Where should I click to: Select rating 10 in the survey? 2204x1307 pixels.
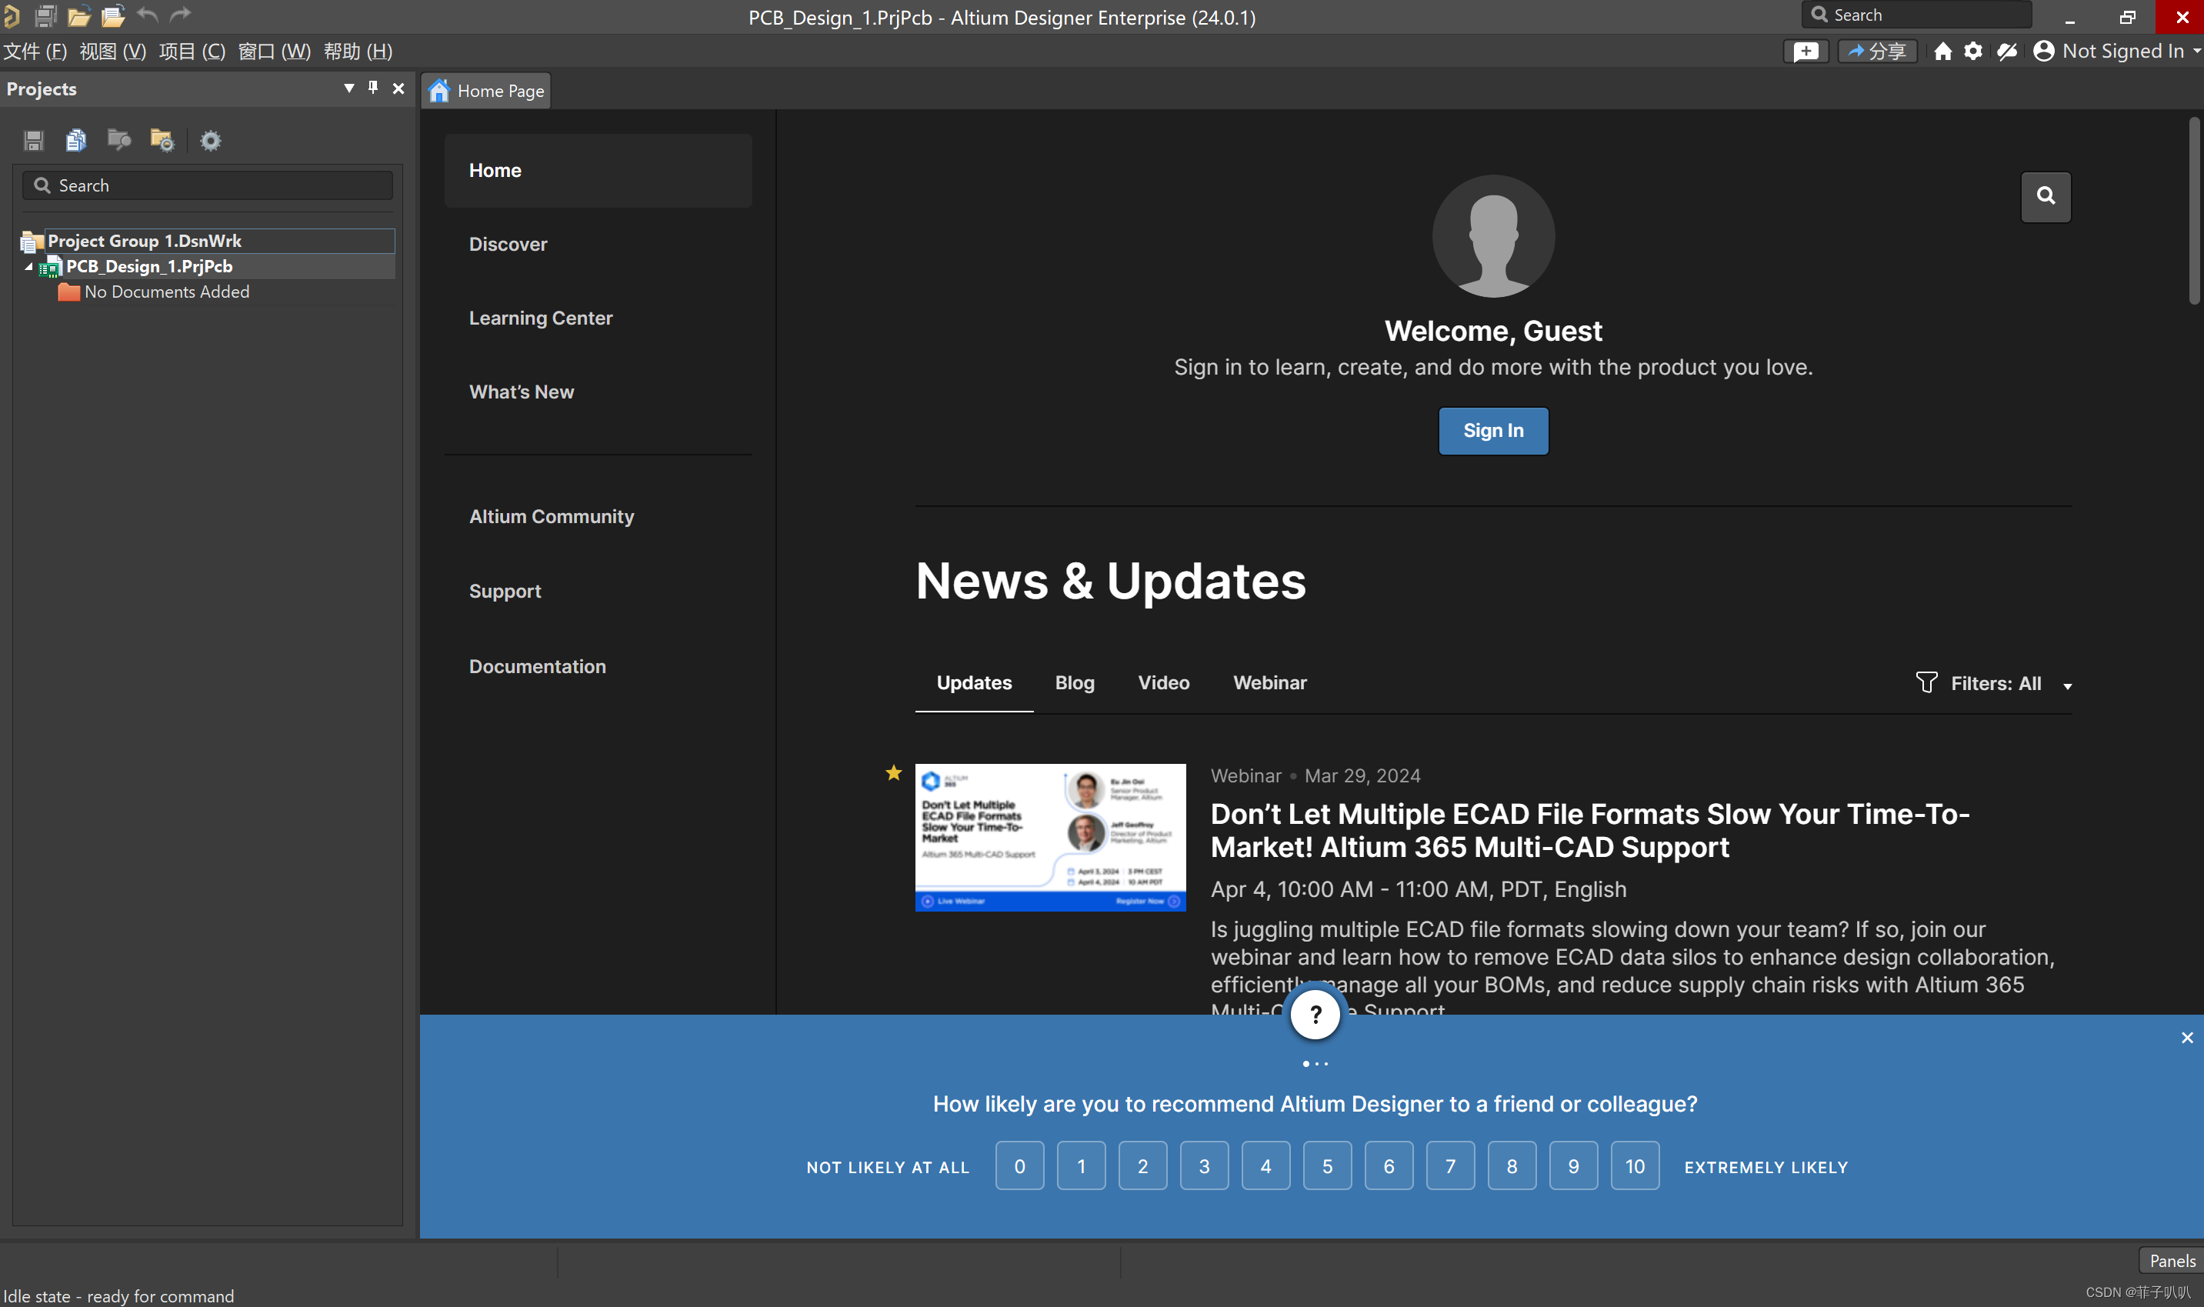coord(1634,1166)
